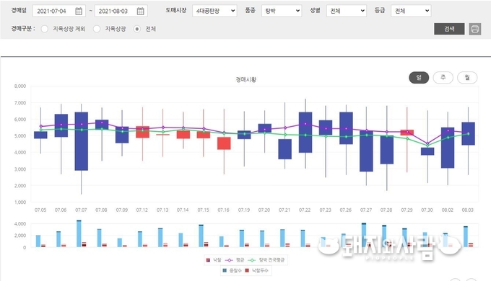This screenshot has height=281, width=491.
Task: Select the 지육상장 제외 radio button
Action: click(45, 29)
